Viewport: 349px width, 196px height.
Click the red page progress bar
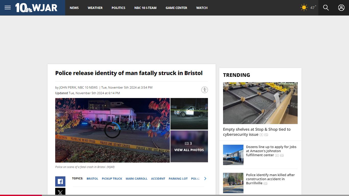[21, 195]
